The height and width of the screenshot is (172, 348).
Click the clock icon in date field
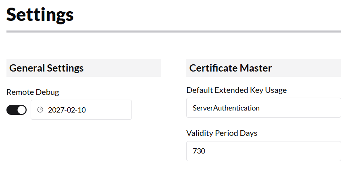40,110
